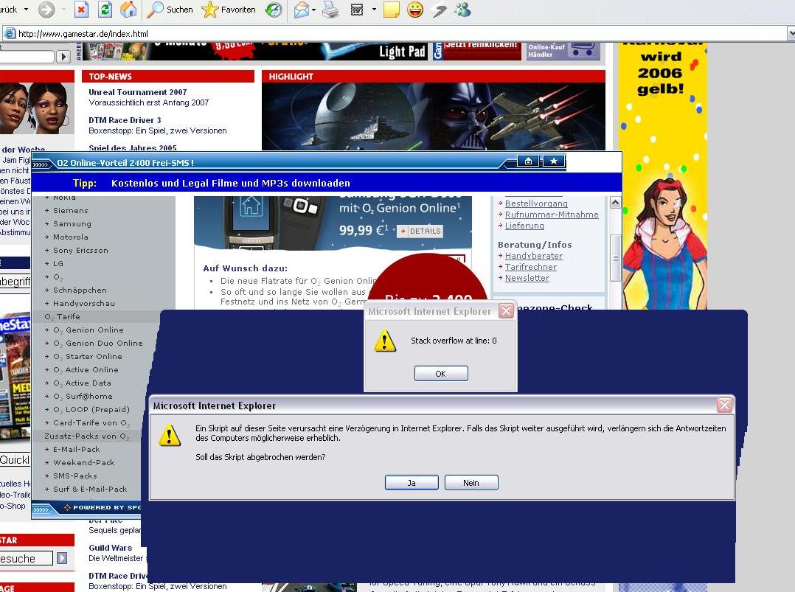The height and width of the screenshot is (592, 795).
Task: Open O2 Genion Online tariff entry
Action: point(88,330)
